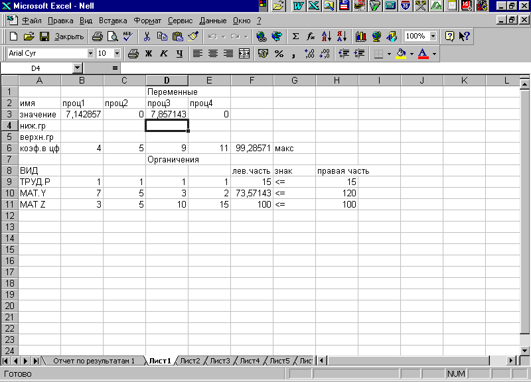Open the Файл menu

tap(32, 21)
